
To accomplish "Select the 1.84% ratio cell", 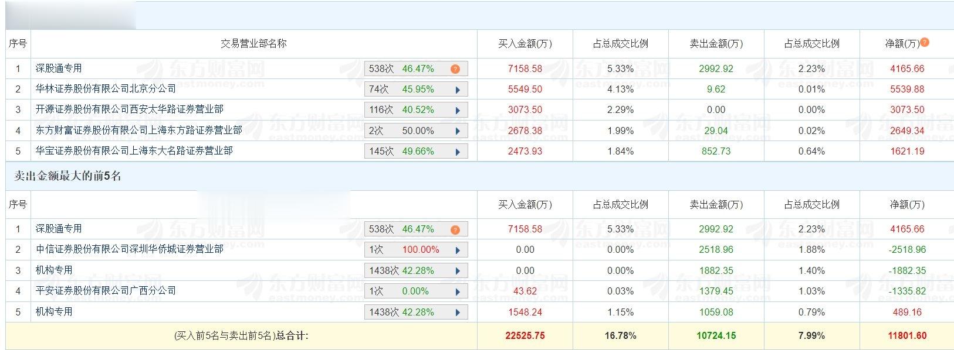I will [621, 151].
